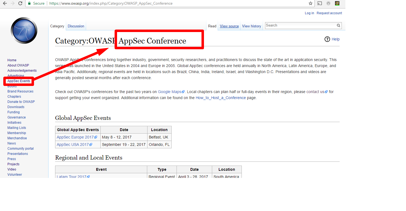Open Community portal sidebar link
The height and width of the screenshot is (211, 406).
[x=21, y=149]
